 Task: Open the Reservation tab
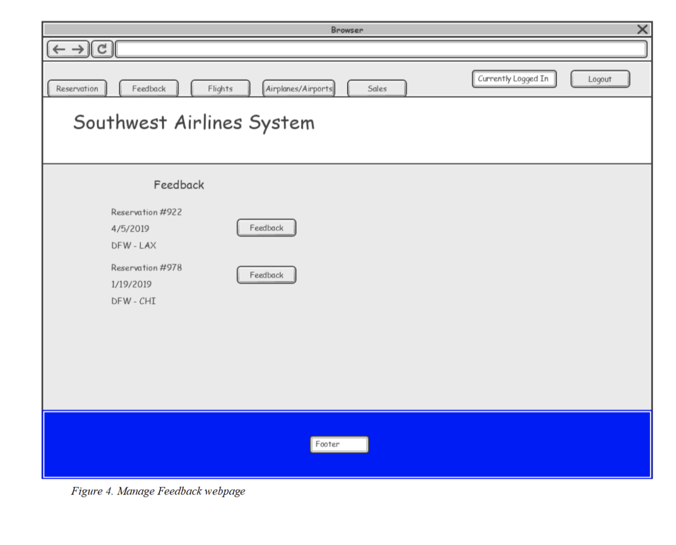coord(77,89)
